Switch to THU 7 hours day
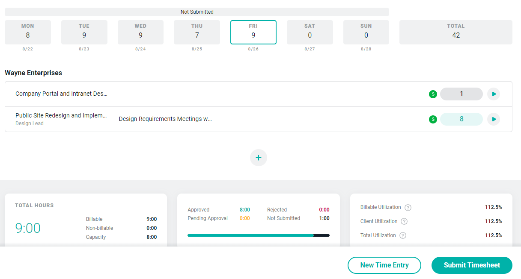Screen dimensions: 521x279 point(197,32)
